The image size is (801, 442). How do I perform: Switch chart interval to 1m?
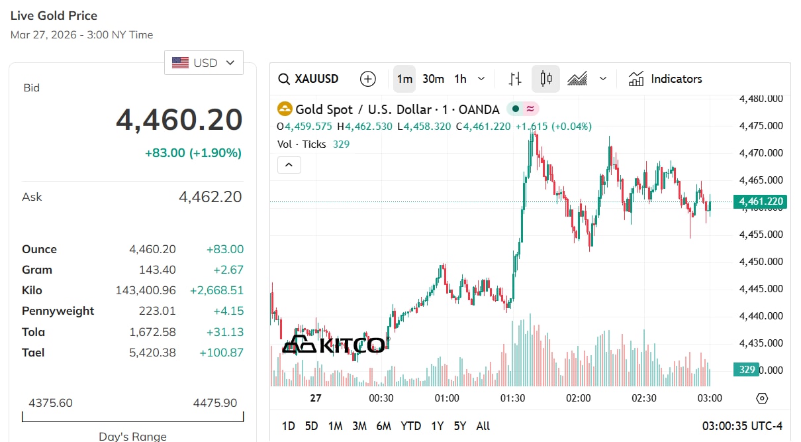tap(404, 79)
